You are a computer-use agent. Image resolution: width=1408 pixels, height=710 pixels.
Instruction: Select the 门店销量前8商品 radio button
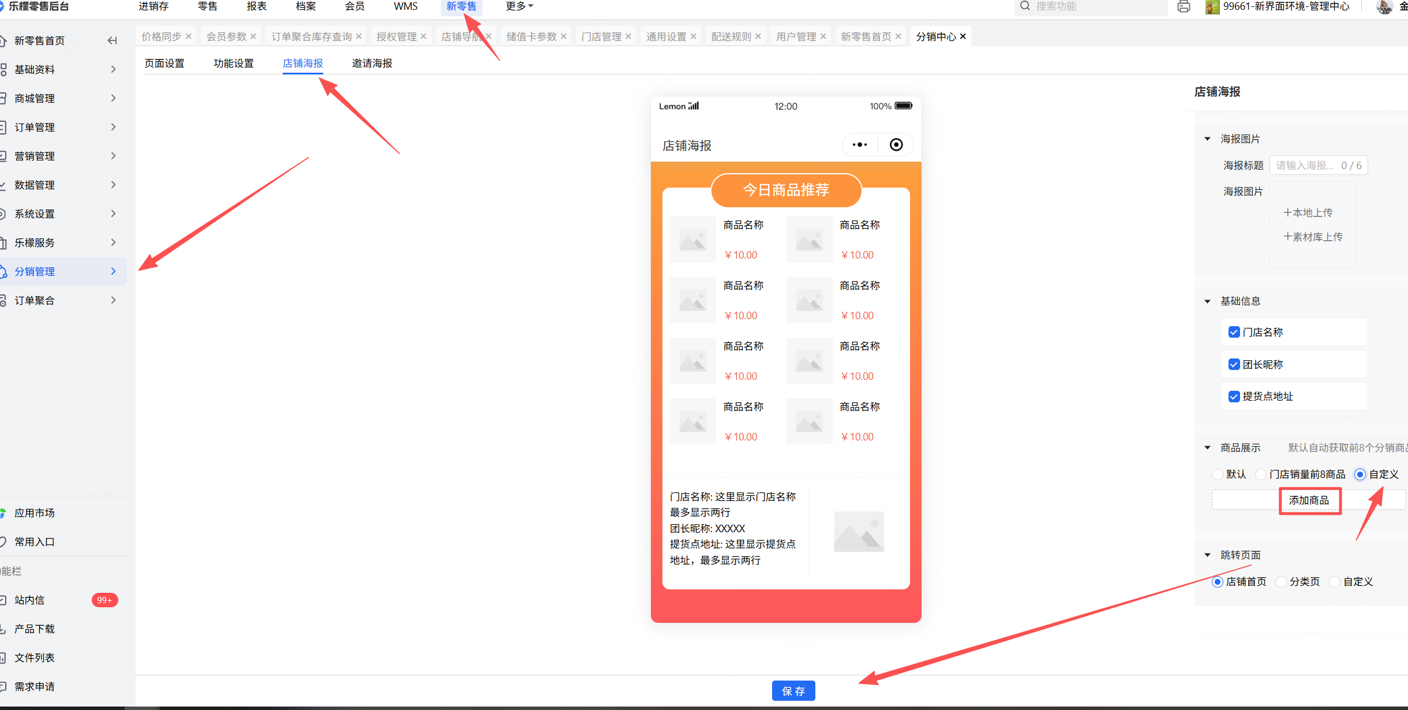(1261, 474)
